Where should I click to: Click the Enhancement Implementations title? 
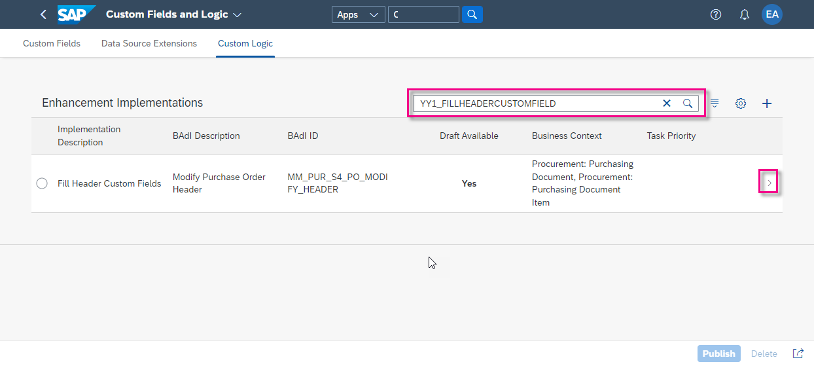click(122, 103)
